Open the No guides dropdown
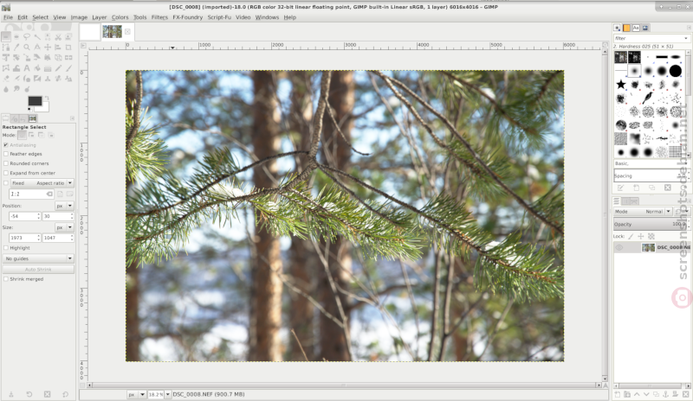The width and height of the screenshot is (693, 401). [x=38, y=258]
